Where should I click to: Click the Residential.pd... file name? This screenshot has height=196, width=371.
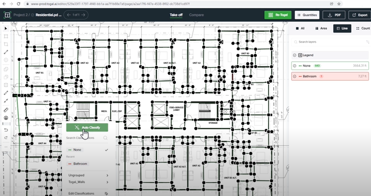click(49, 15)
